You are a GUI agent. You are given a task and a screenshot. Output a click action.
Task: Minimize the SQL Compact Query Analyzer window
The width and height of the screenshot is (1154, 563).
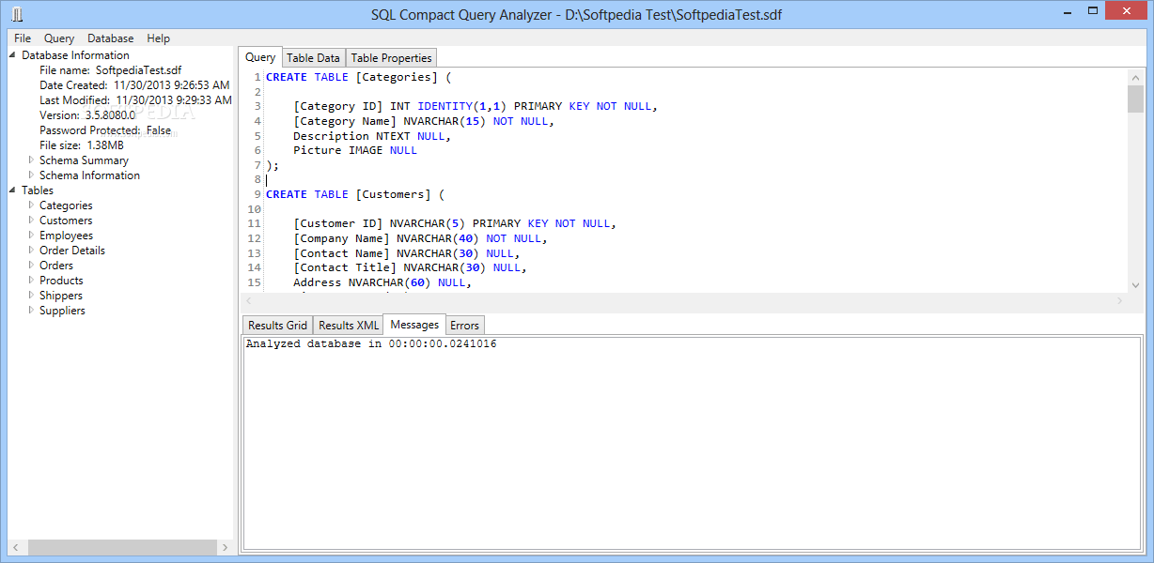(1067, 13)
